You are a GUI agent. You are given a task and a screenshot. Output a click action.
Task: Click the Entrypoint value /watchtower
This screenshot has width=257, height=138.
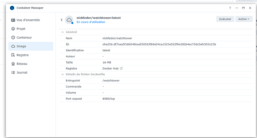pos(111,81)
